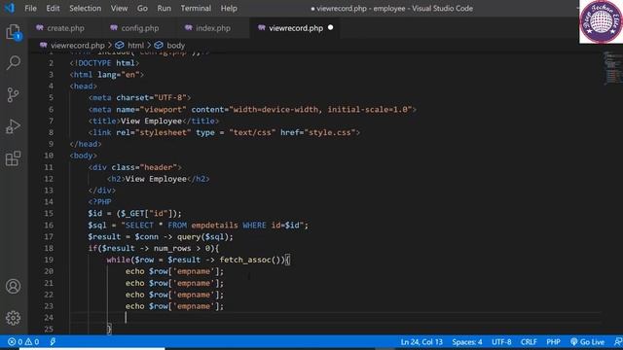623x350 pixels.
Task: Change language mode via PHP status item
Action: pos(553,342)
